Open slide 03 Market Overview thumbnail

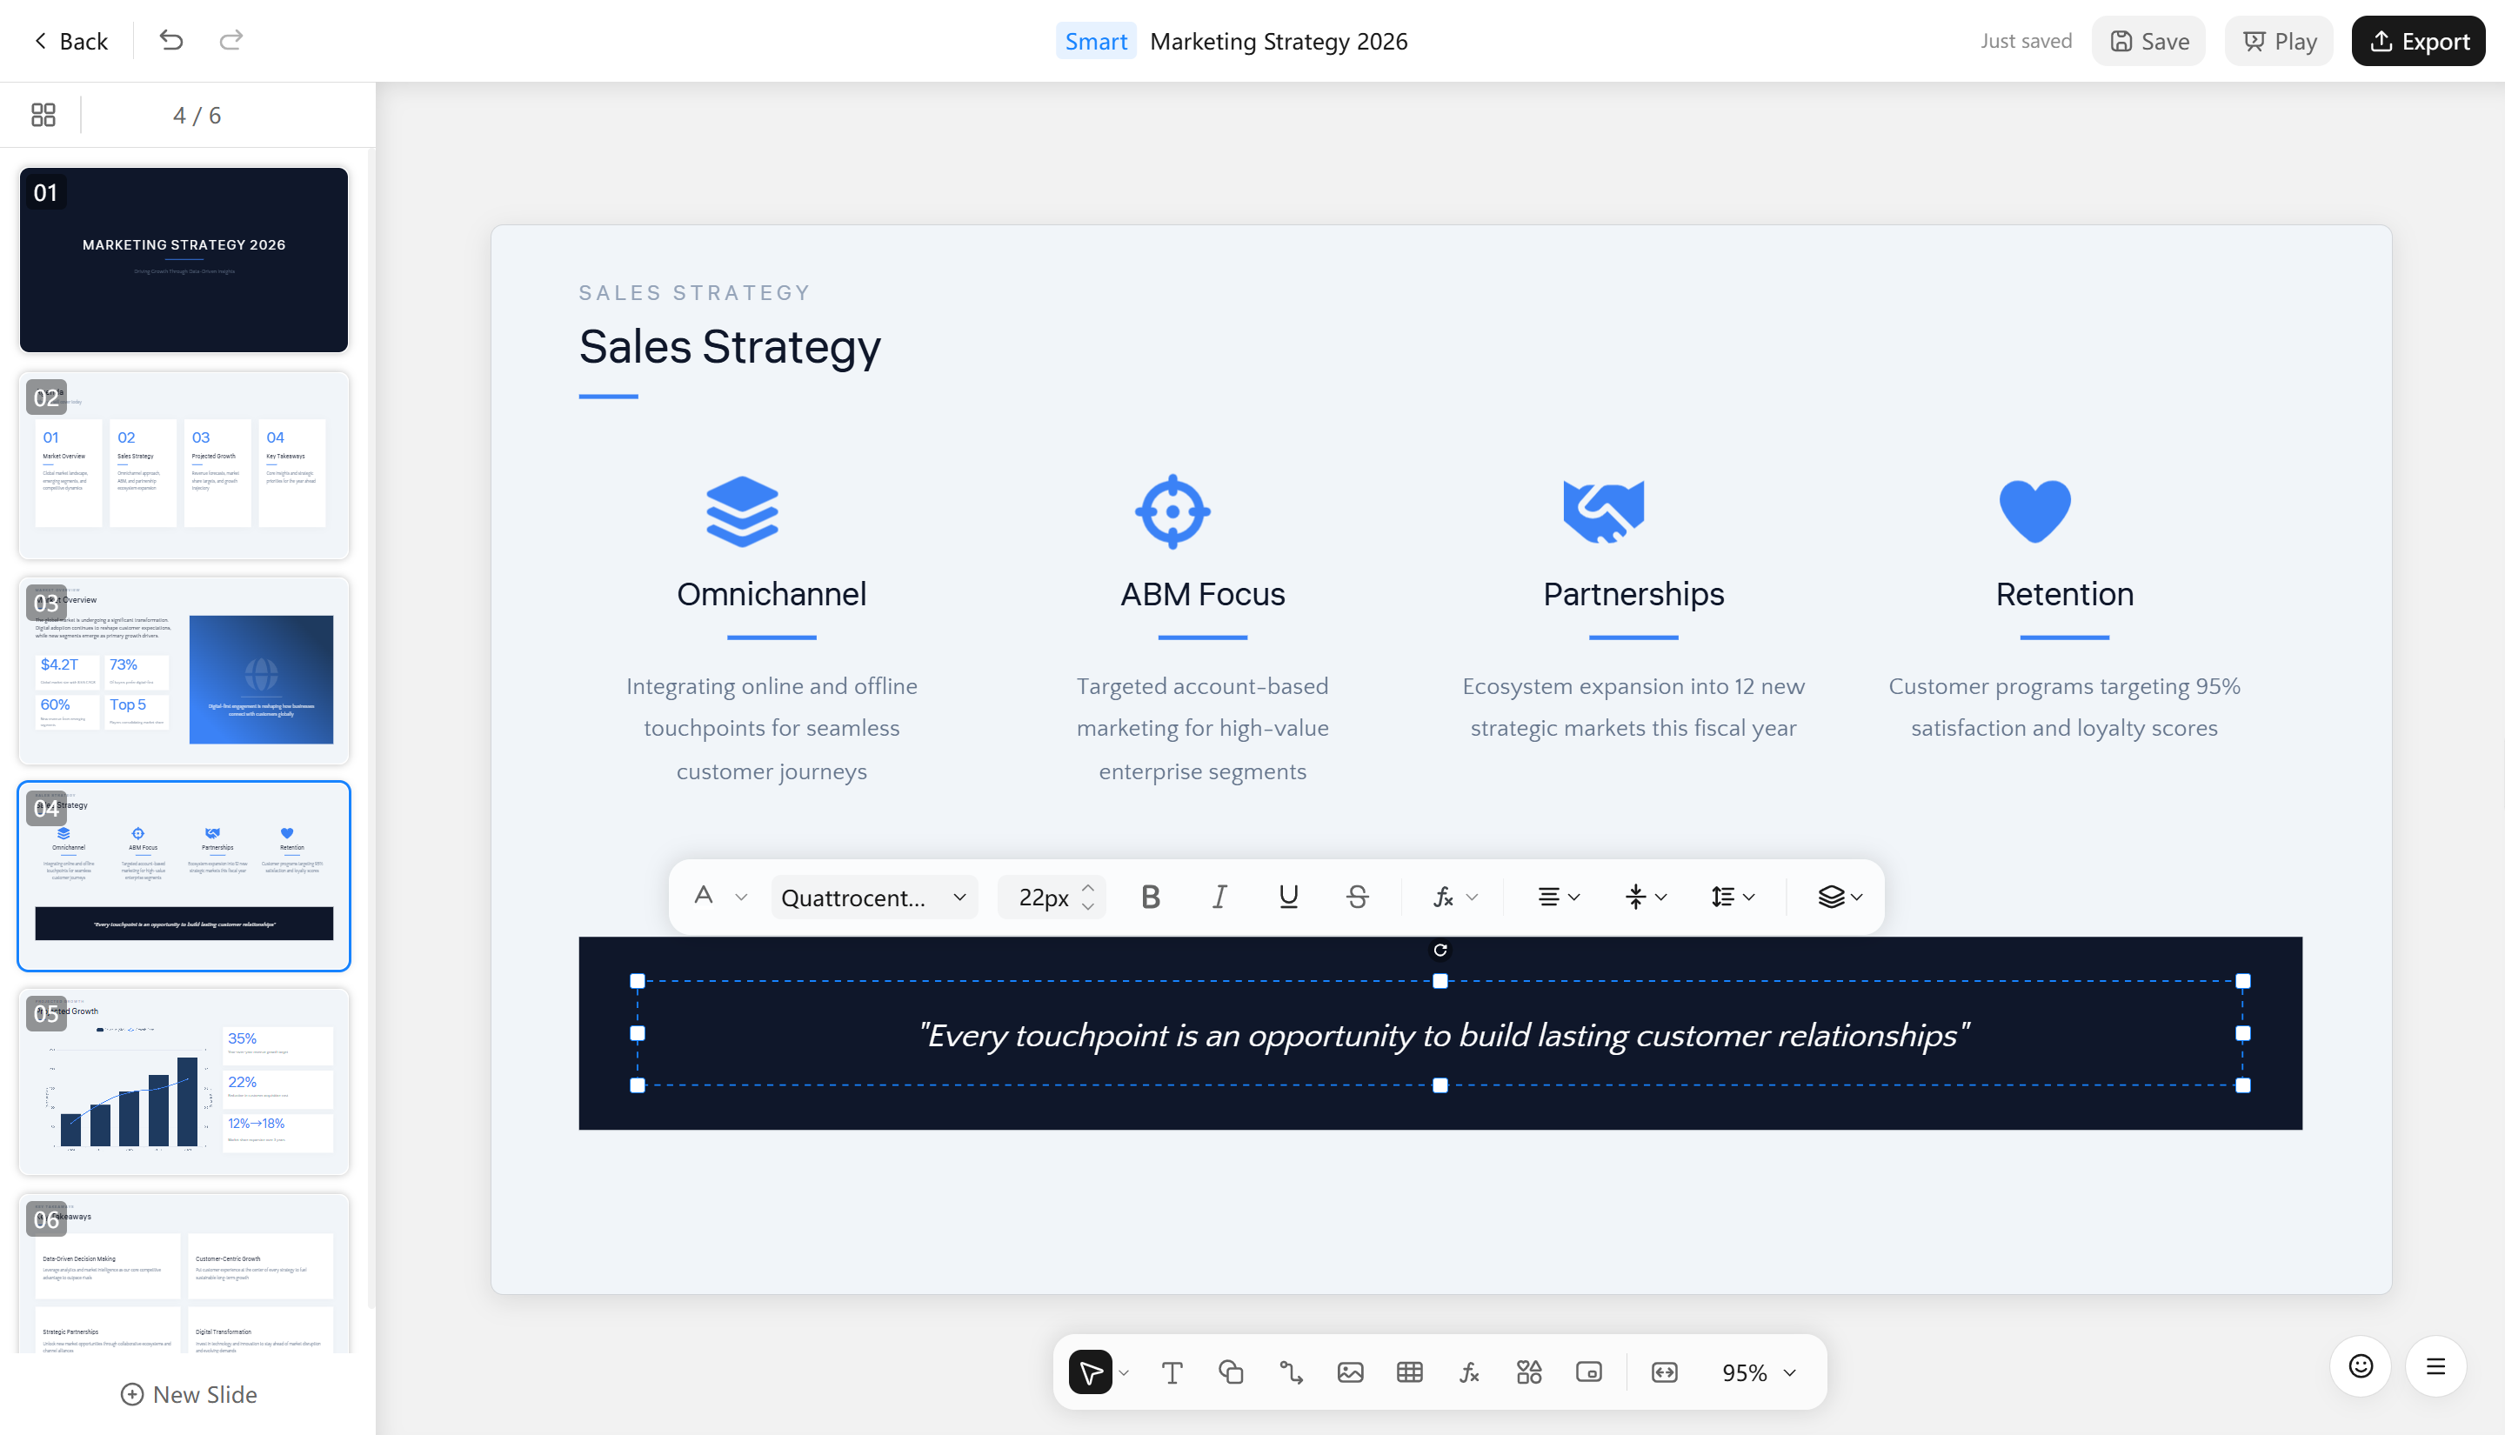pyautogui.click(x=184, y=671)
